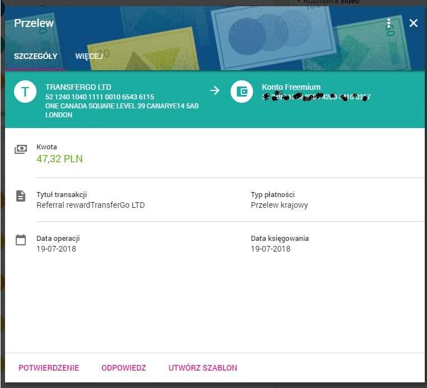Click the Konto Freemium account name
This screenshot has height=388, width=427.
[291, 87]
